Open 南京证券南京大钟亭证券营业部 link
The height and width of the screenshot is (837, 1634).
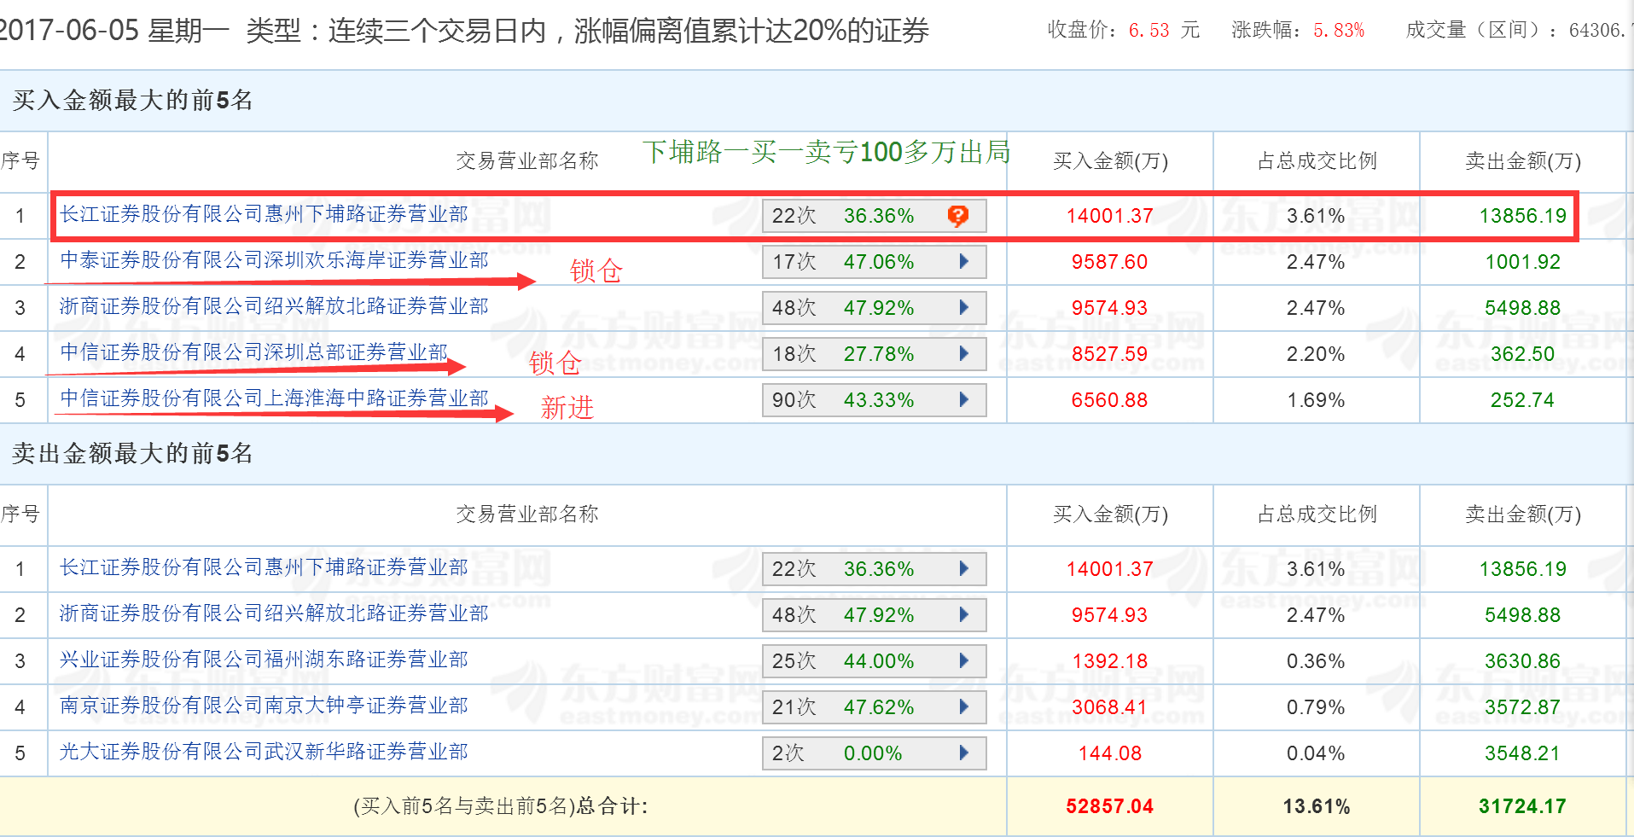[x=264, y=706]
